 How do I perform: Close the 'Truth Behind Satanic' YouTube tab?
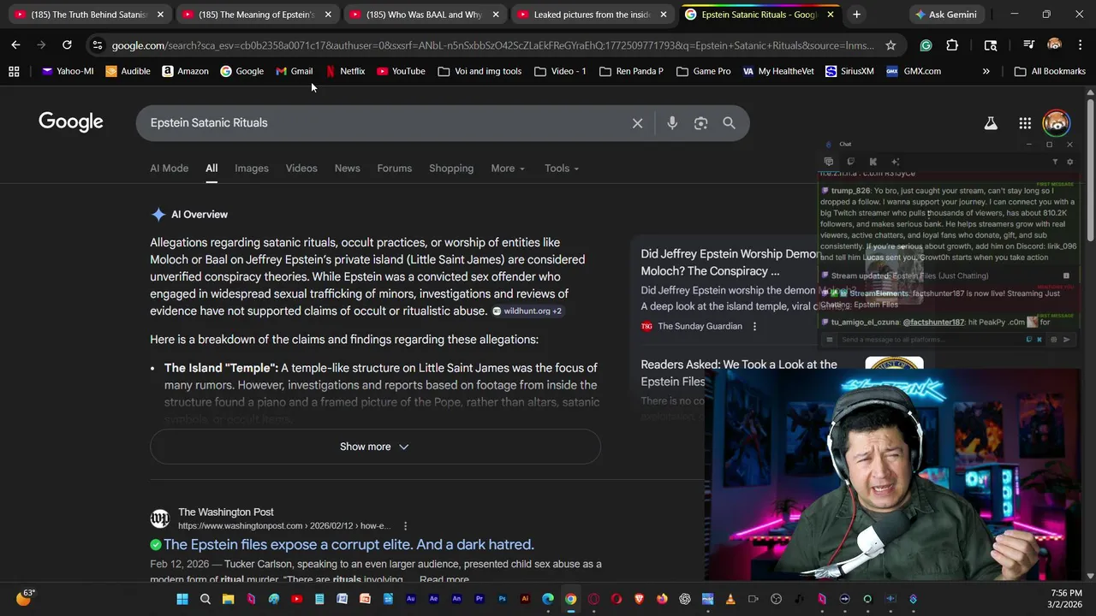(x=160, y=15)
